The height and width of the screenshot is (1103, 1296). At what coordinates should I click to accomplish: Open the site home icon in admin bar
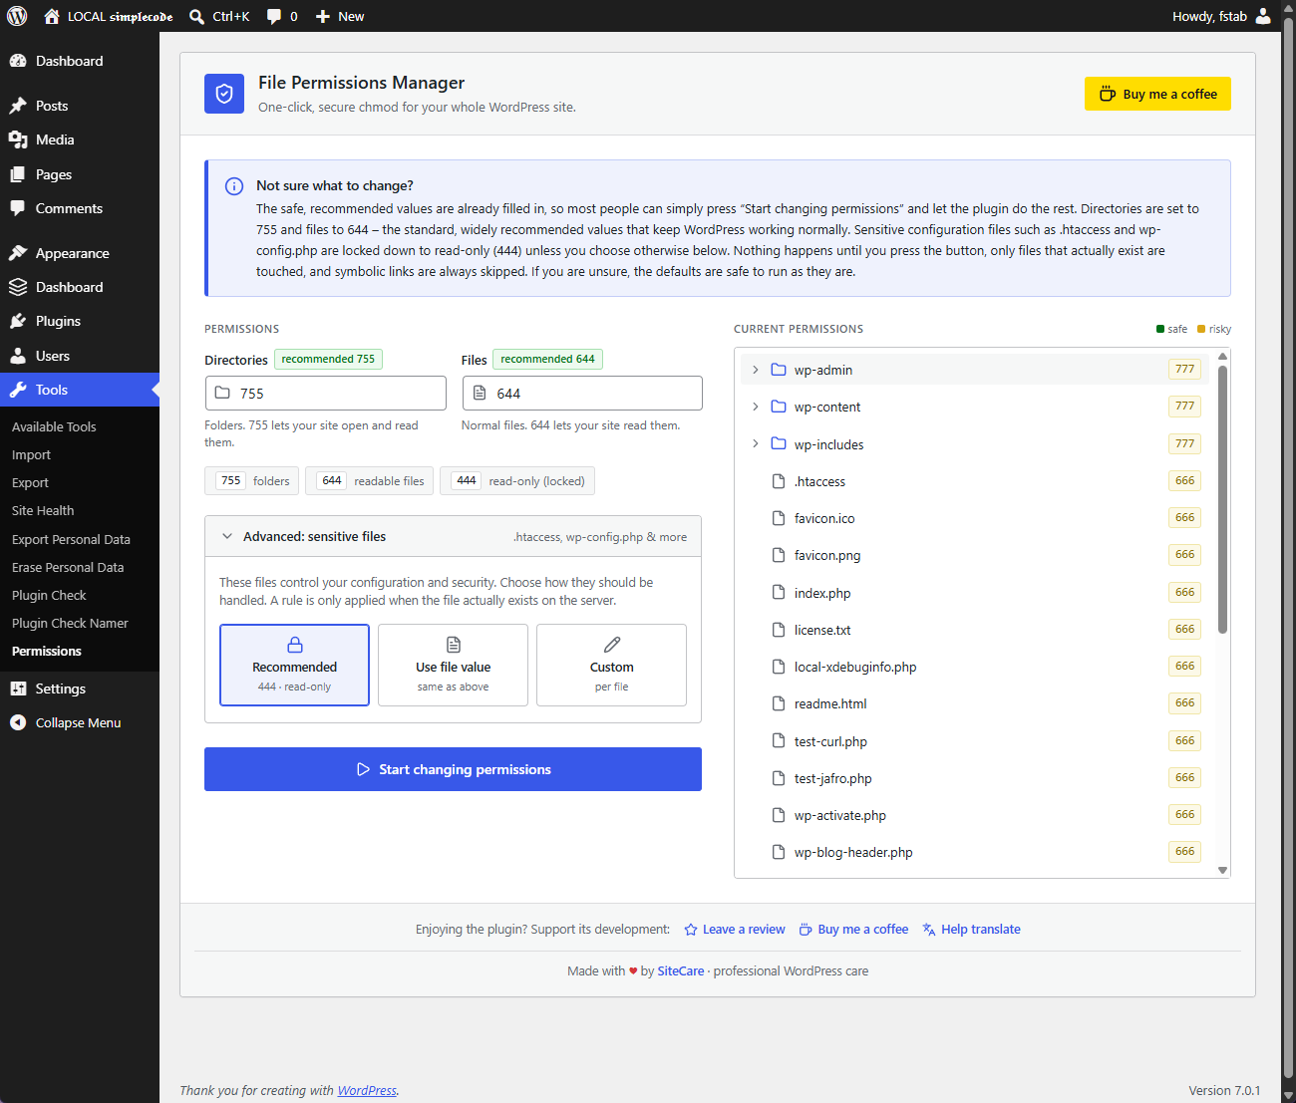coord(52,16)
